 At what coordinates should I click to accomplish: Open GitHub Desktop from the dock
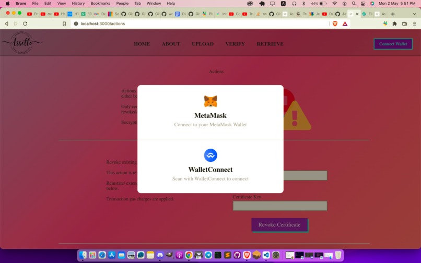[237, 255]
